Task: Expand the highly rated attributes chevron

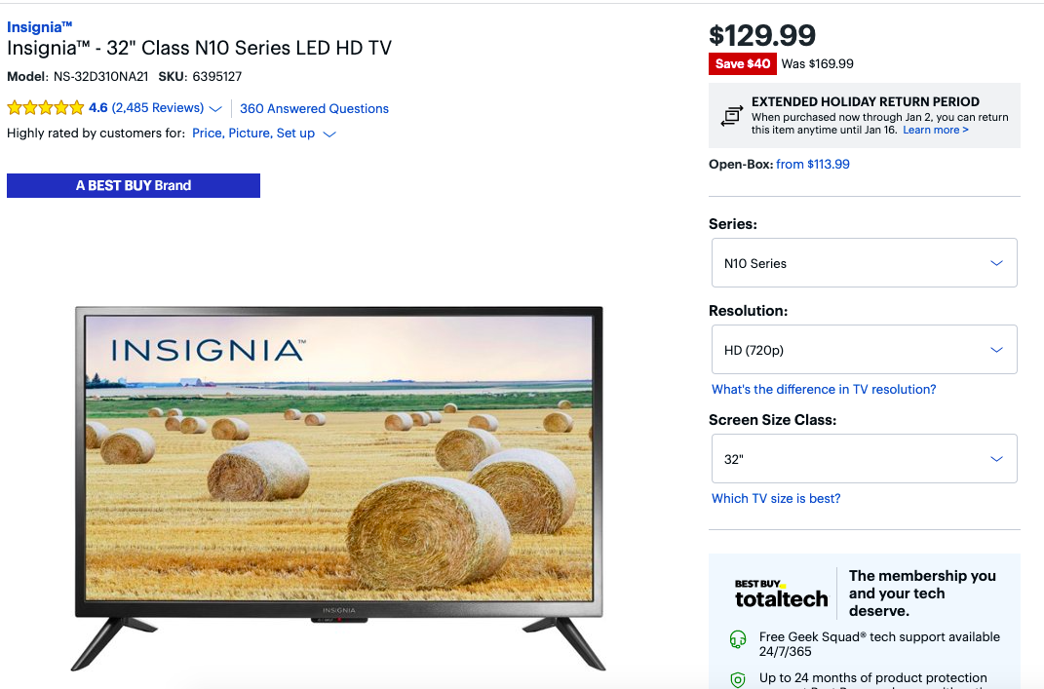Action: (329, 134)
